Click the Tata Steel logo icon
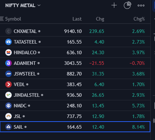155x140 pixels. [8, 42]
